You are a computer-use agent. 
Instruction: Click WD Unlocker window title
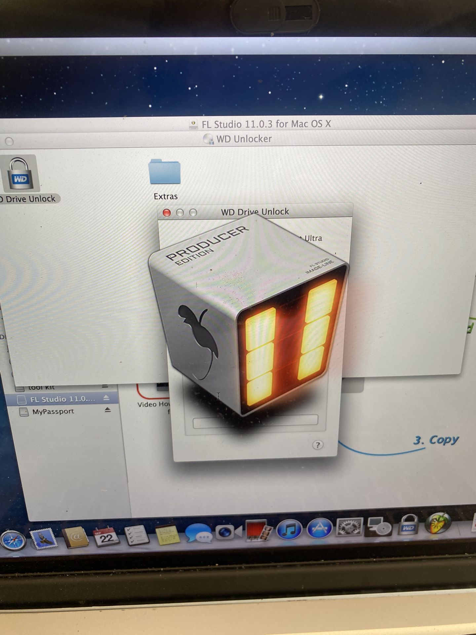pos(244,139)
